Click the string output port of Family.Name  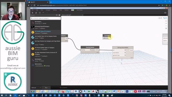tap(97, 50)
